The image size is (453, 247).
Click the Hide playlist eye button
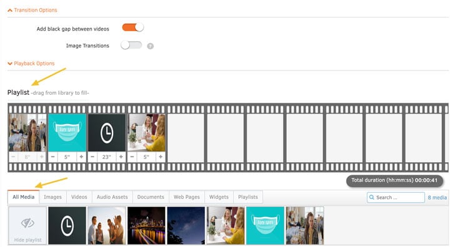(27, 225)
